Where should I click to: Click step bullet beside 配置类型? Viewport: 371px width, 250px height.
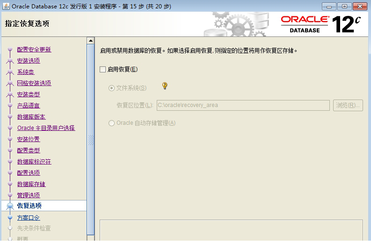(10, 150)
